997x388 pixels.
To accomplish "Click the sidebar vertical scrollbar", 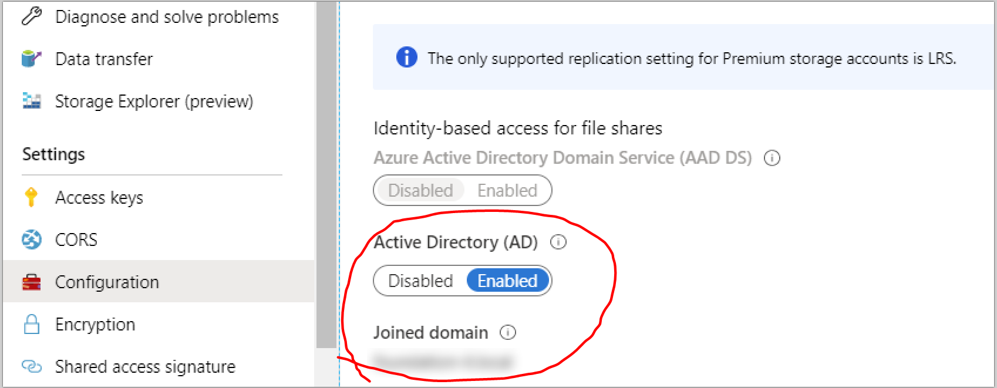I will [326, 174].
